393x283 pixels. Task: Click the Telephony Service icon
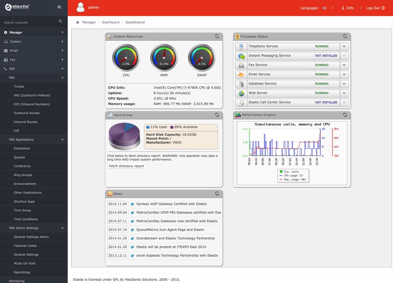coord(241,46)
